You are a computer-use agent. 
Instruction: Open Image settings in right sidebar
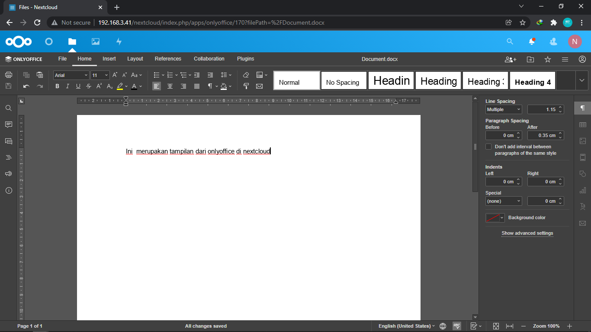pos(582,141)
